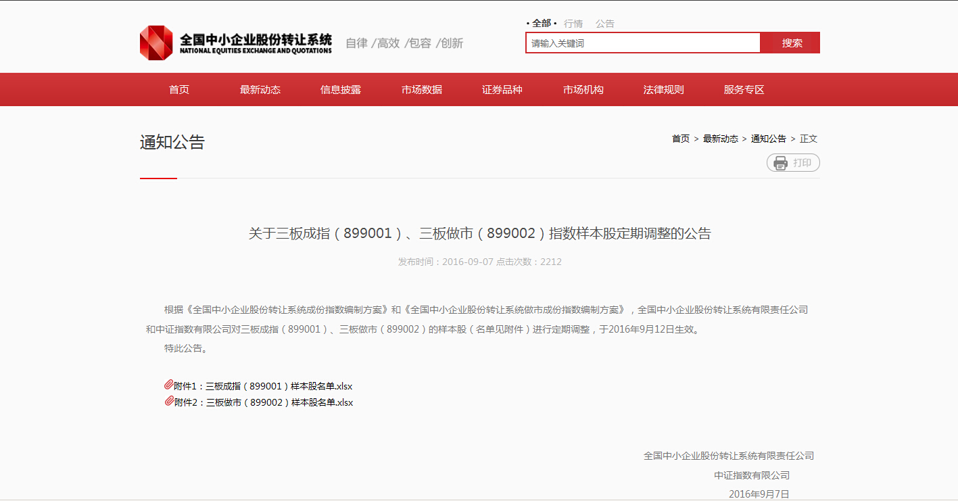Click paperclip icon beside 附件2
958x501 pixels.
(x=169, y=402)
